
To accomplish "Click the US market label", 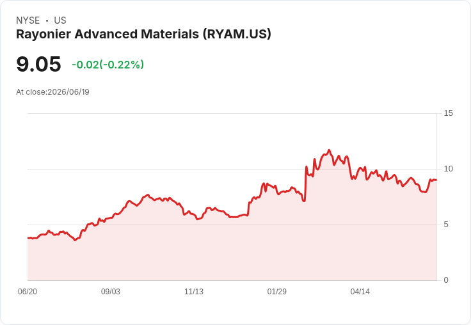I will coord(60,20).
